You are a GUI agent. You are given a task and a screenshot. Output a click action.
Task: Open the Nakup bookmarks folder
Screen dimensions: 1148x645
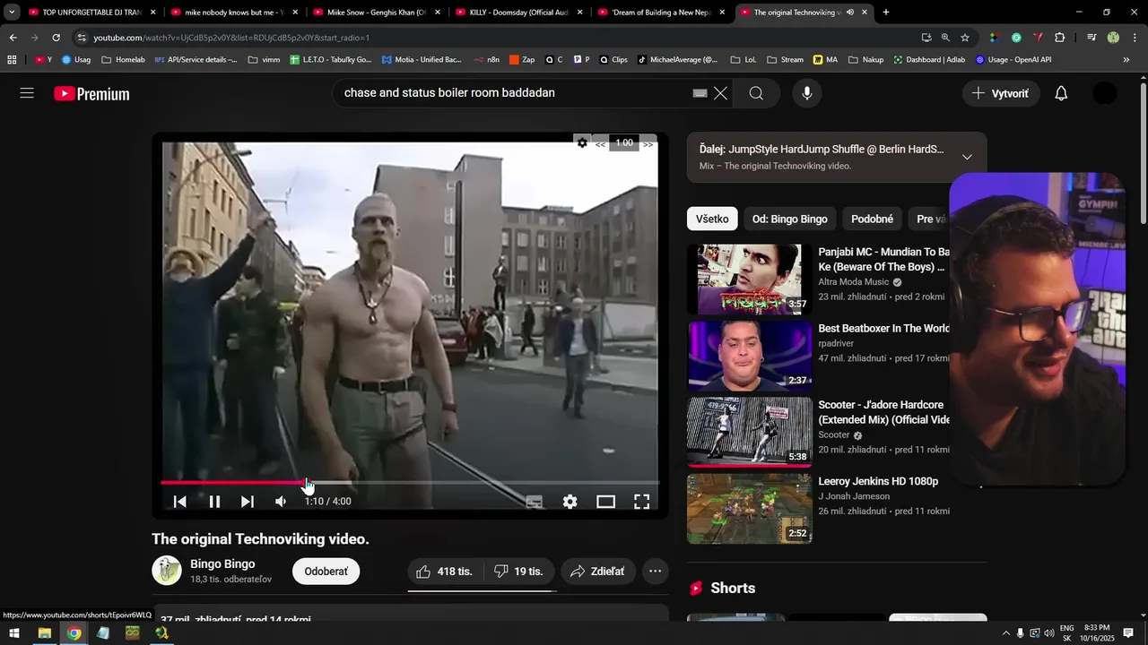coord(865,60)
